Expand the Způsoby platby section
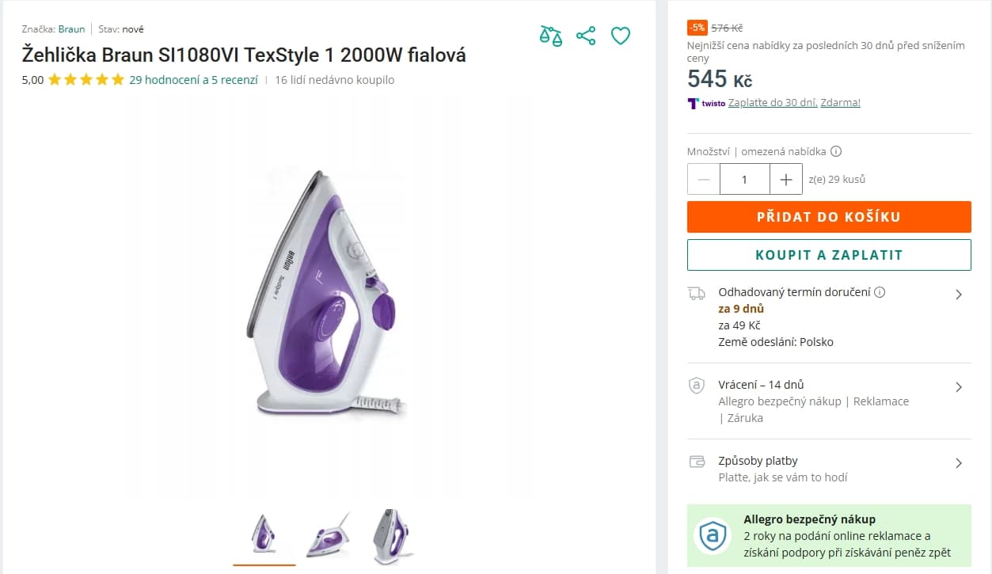Screen dimensions: 992x574 (x=958, y=463)
